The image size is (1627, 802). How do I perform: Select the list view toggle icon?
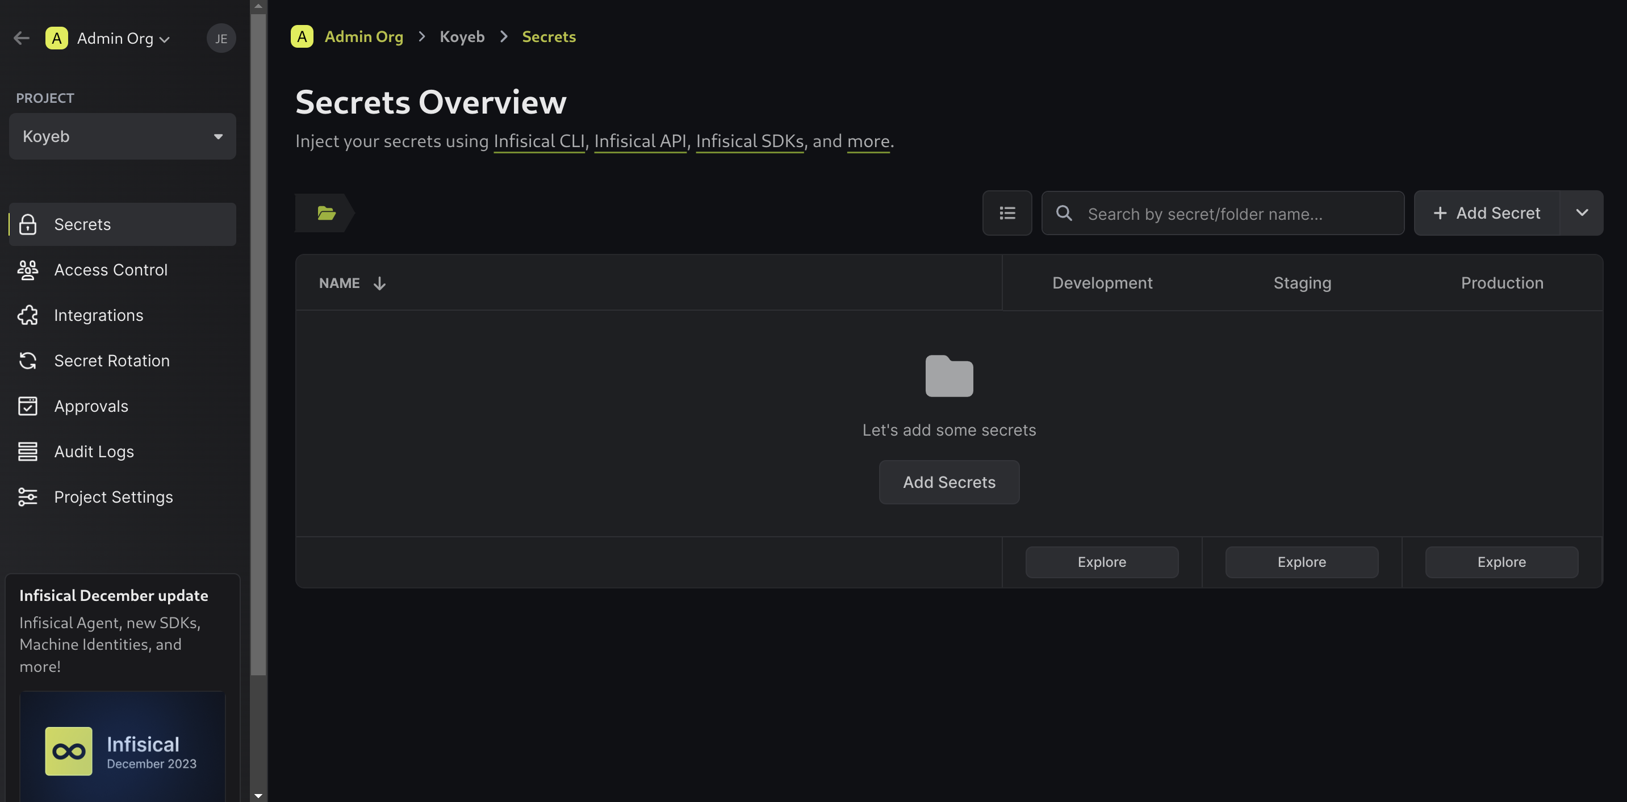(1006, 212)
